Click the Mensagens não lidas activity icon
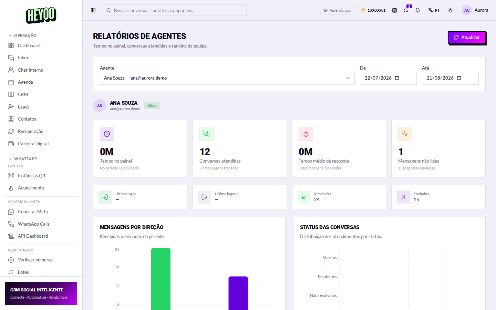The height and width of the screenshot is (310, 496). click(405, 134)
